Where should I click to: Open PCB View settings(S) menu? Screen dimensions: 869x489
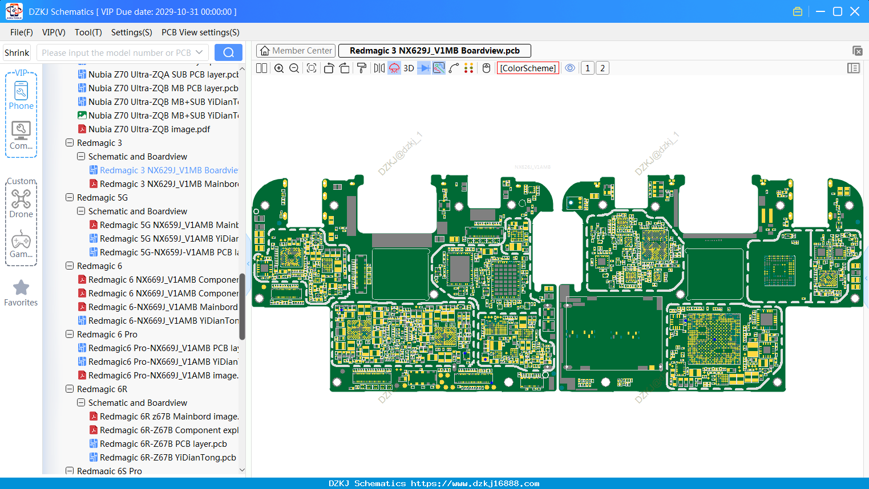(x=200, y=32)
